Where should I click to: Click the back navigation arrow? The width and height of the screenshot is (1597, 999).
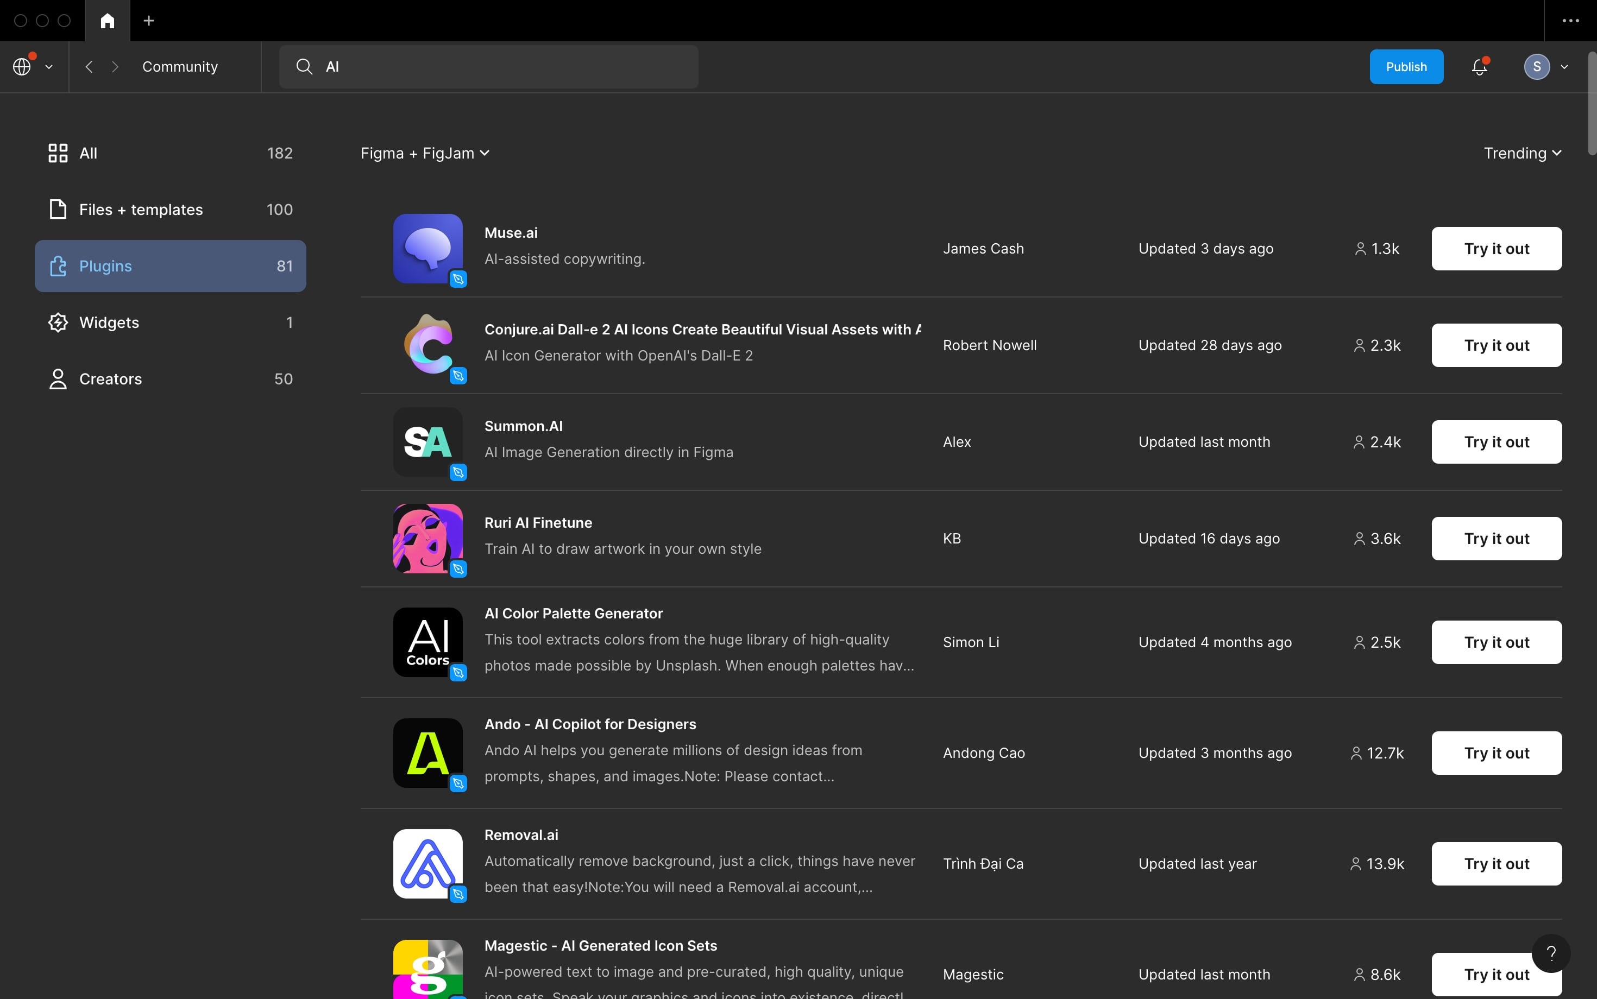point(88,67)
